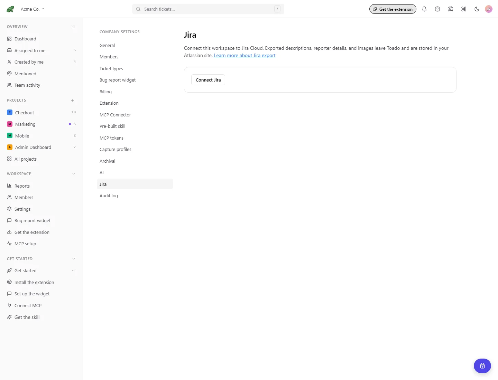Open Assigned to me list
Screen dimensions: 498x380
[x=41, y=50]
